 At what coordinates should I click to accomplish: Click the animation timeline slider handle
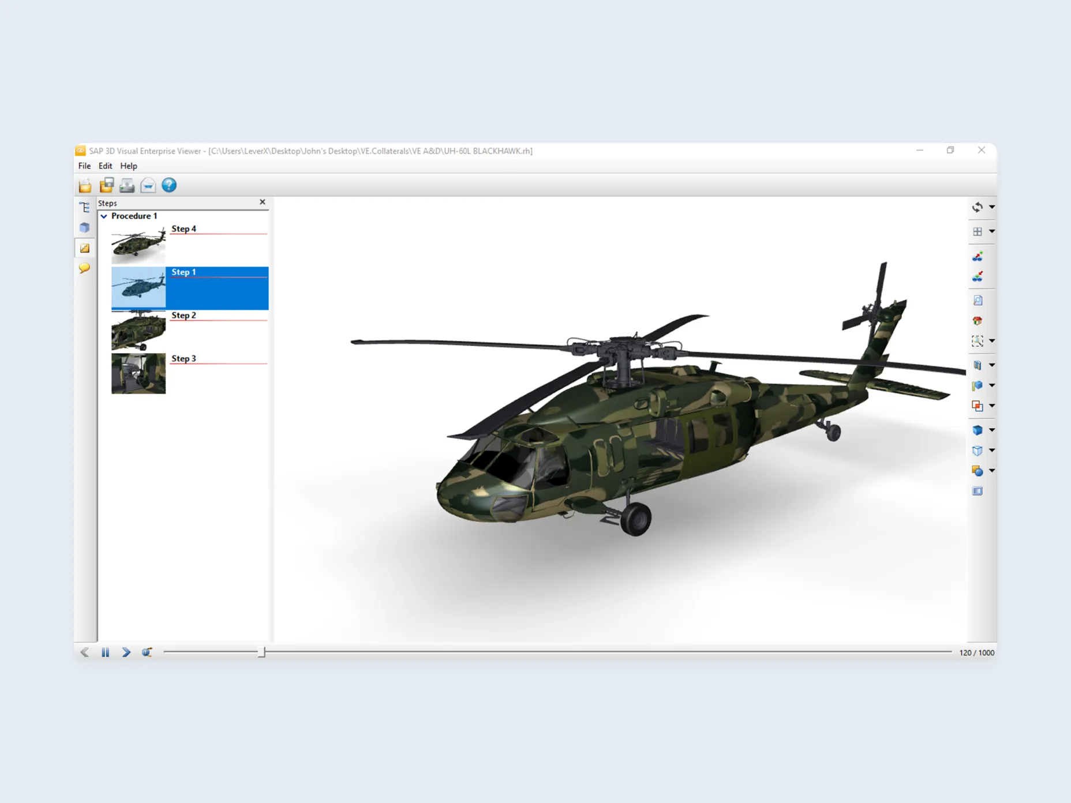[261, 652]
